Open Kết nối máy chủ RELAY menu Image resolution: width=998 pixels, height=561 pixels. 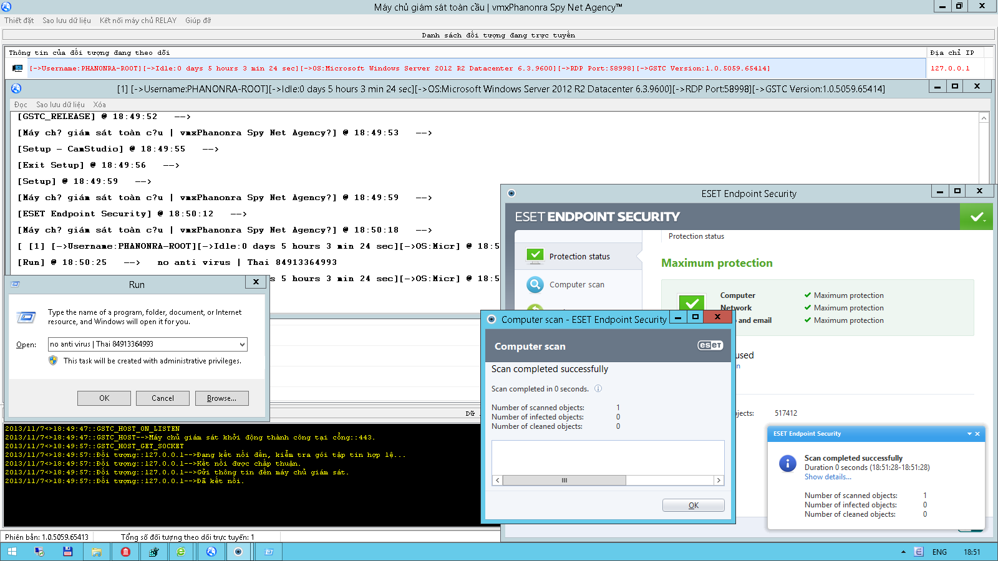click(x=138, y=21)
